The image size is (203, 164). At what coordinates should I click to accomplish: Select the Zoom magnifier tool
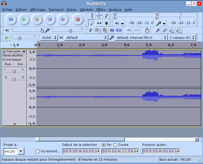92,23
